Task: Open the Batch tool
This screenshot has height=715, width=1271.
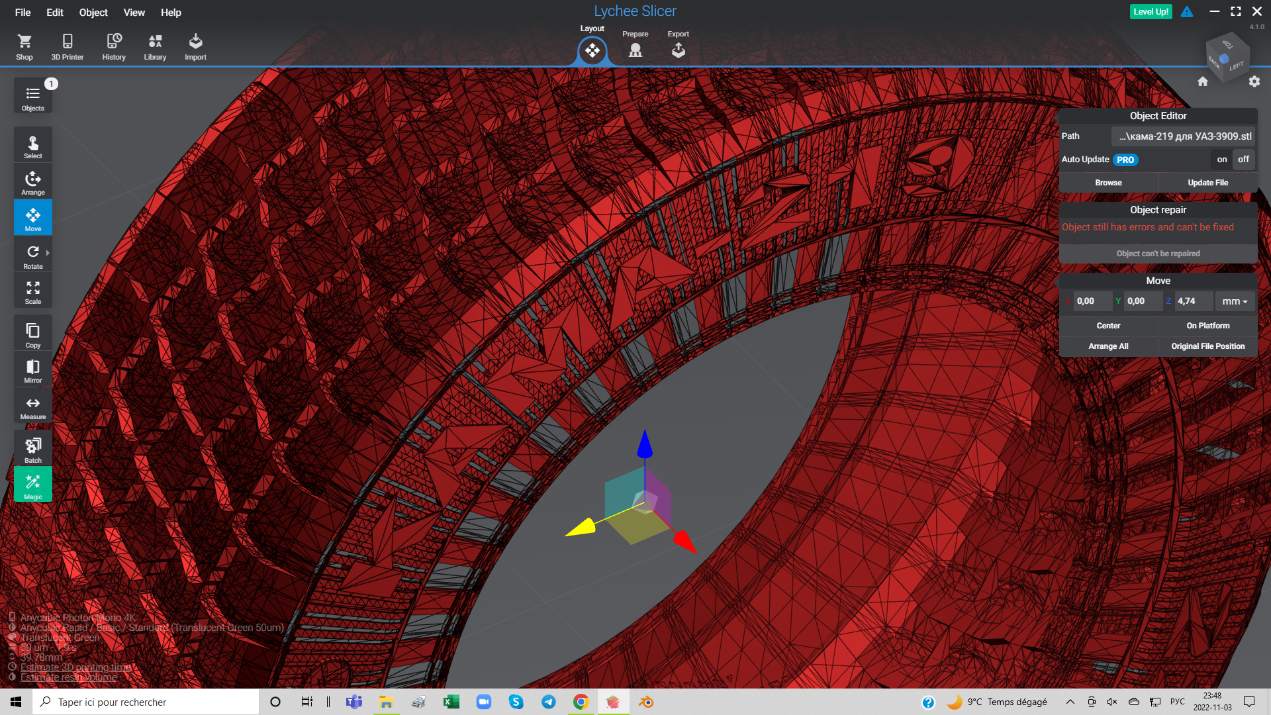Action: tap(32, 450)
